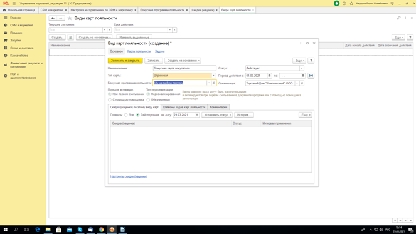Open Карты лояльности link in dialog
The width and height of the screenshot is (416, 234).
[x=139, y=51]
